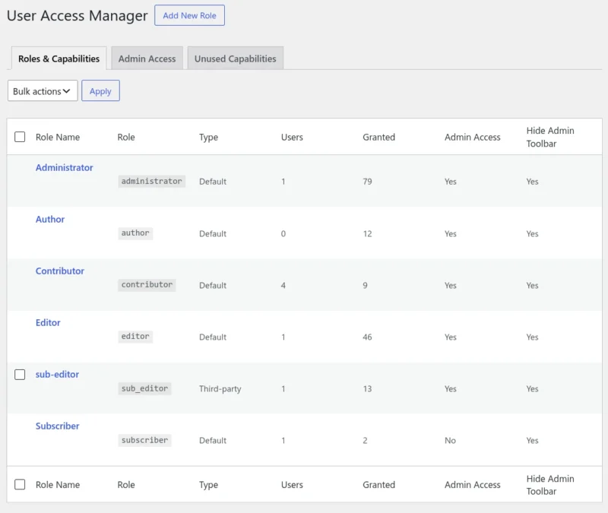Click the Apply button
This screenshot has height=513, width=608.
(100, 90)
